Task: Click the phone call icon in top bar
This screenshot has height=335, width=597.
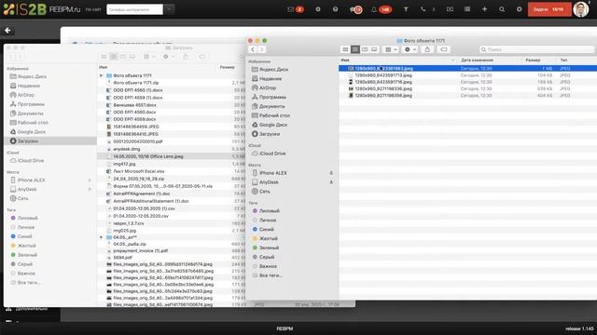Action: [x=423, y=9]
